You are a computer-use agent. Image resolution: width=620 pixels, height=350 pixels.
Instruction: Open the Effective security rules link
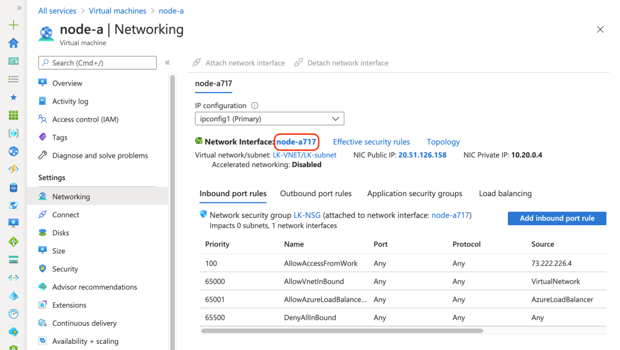pyautogui.click(x=371, y=142)
